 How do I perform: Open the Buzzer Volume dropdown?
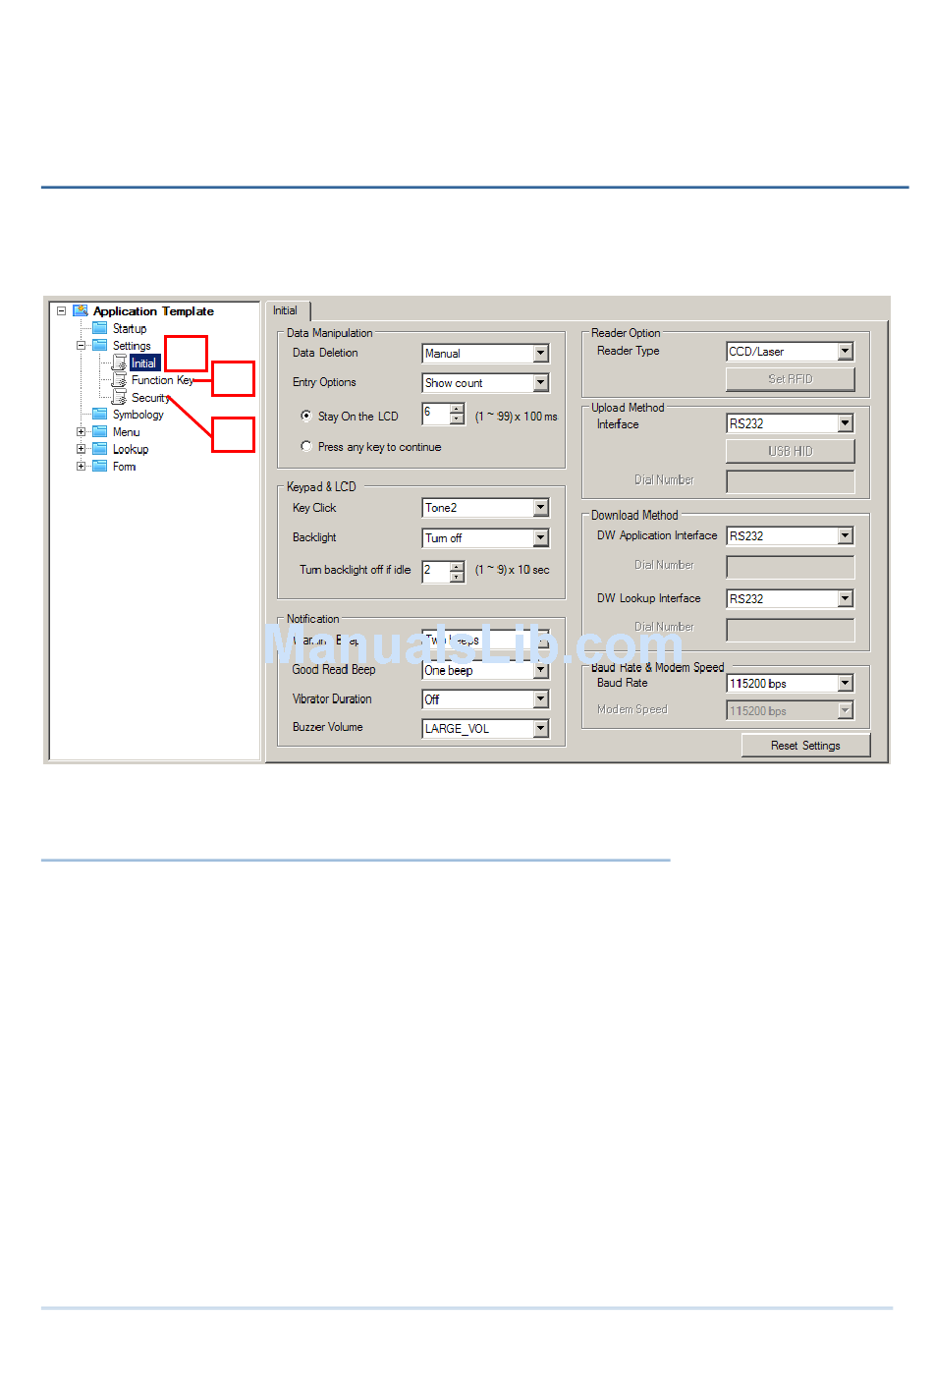coord(541,728)
